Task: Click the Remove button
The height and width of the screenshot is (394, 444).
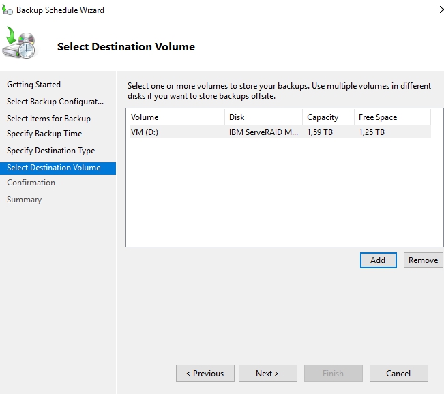Action: point(423,260)
